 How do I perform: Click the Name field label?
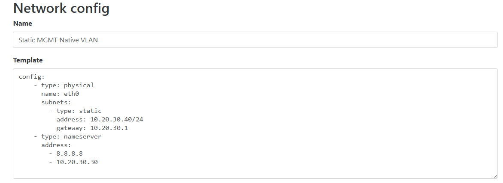[x=22, y=24]
